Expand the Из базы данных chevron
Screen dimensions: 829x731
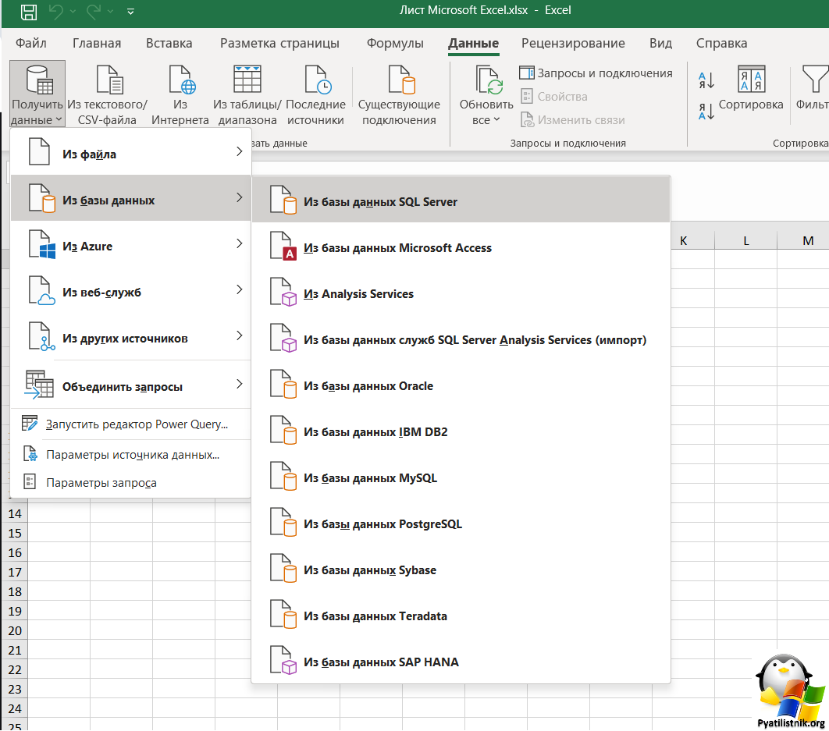tap(240, 197)
